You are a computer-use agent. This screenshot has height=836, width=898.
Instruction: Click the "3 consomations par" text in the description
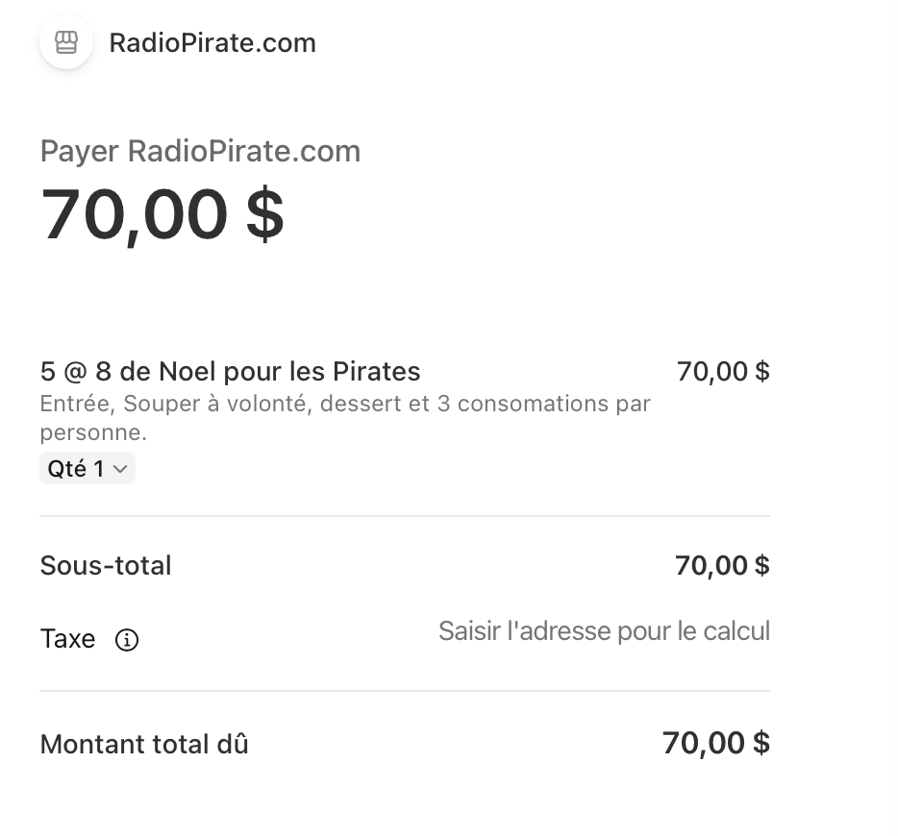[543, 404]
